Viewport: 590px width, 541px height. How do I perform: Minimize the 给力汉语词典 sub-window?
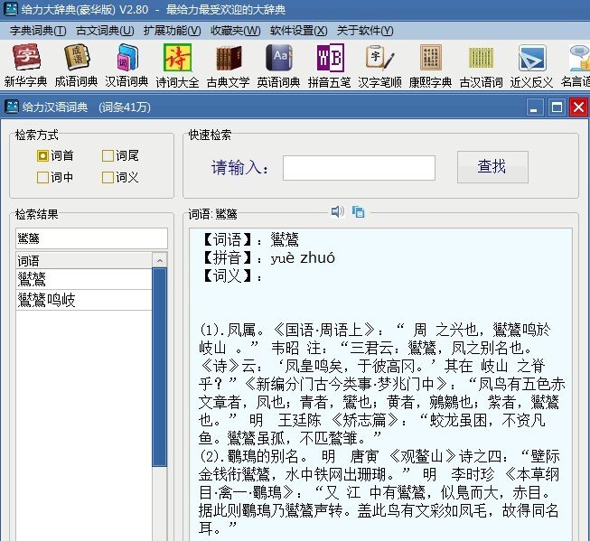click(534, 107)
